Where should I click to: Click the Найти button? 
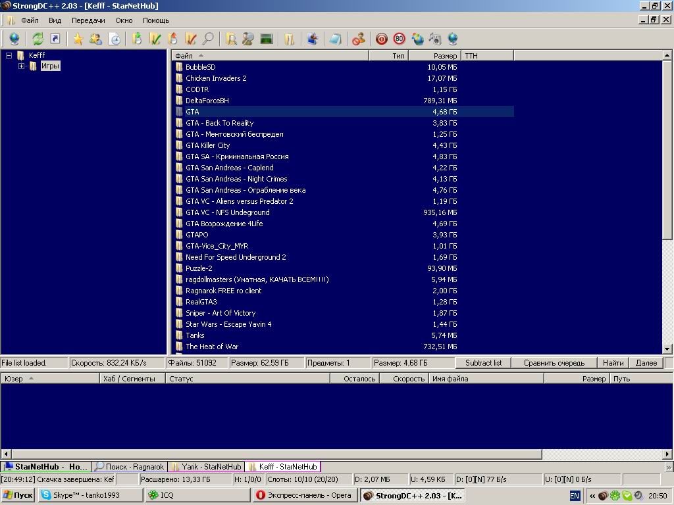613,363
